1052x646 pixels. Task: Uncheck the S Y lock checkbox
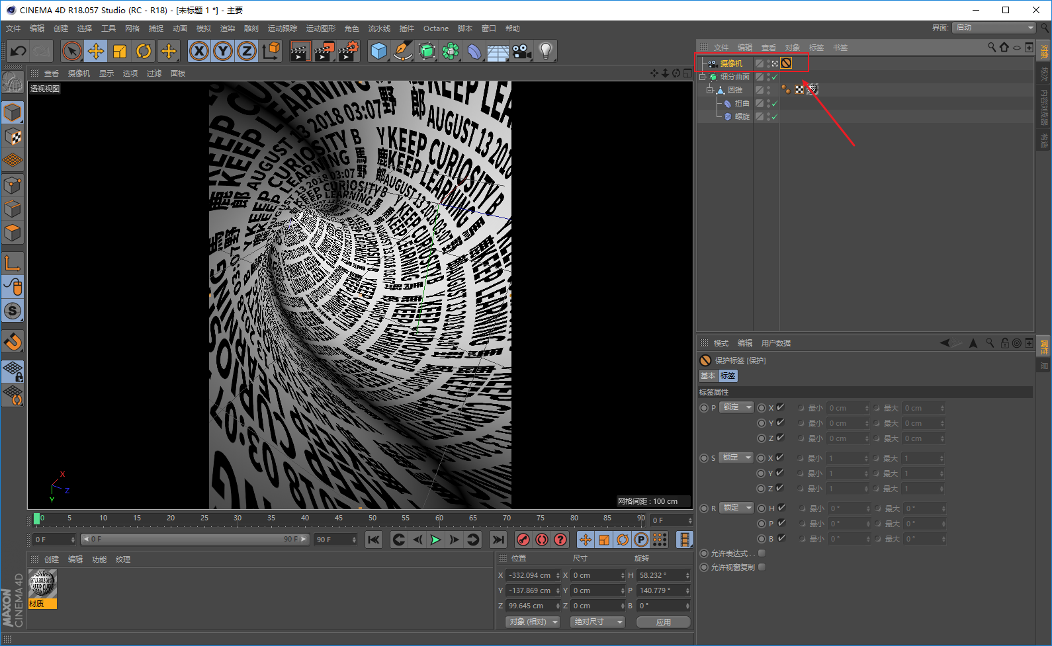(781, 473)
